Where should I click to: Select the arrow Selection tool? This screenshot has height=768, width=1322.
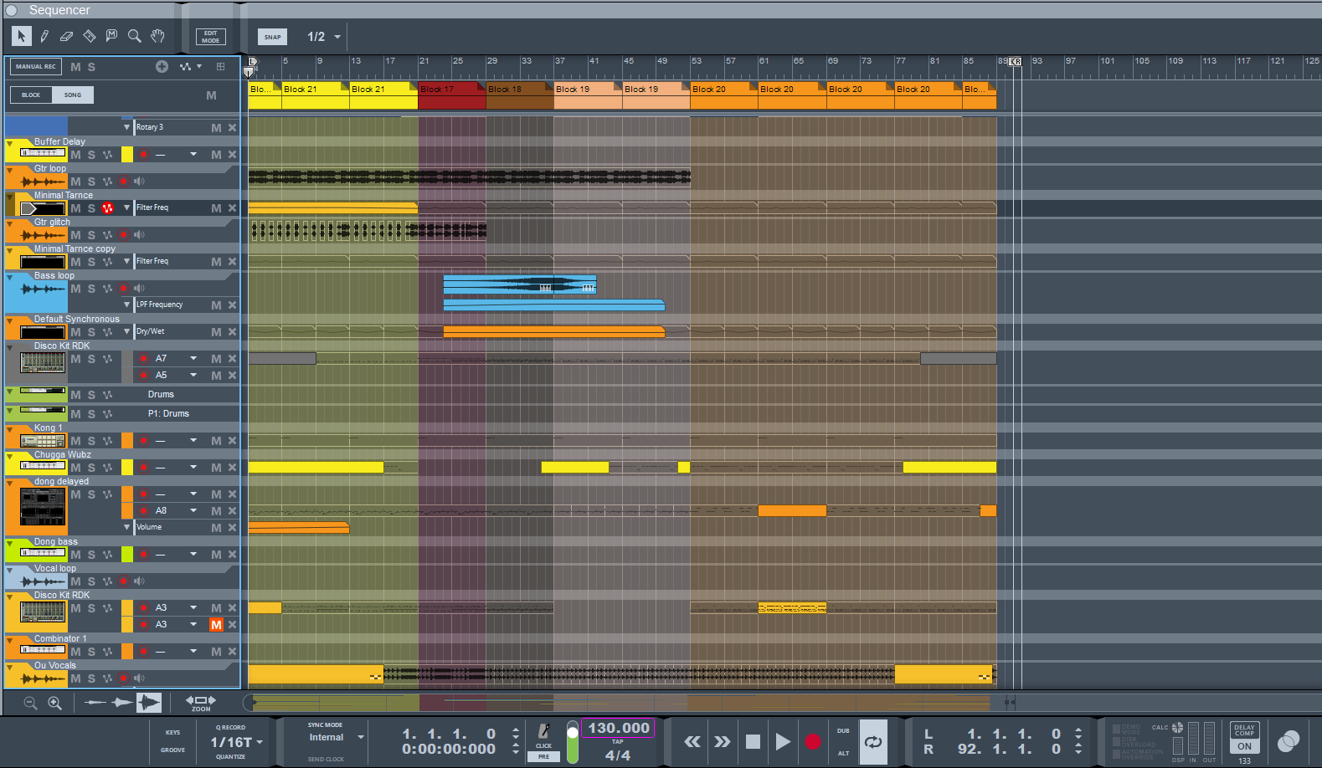coord(21,36)
